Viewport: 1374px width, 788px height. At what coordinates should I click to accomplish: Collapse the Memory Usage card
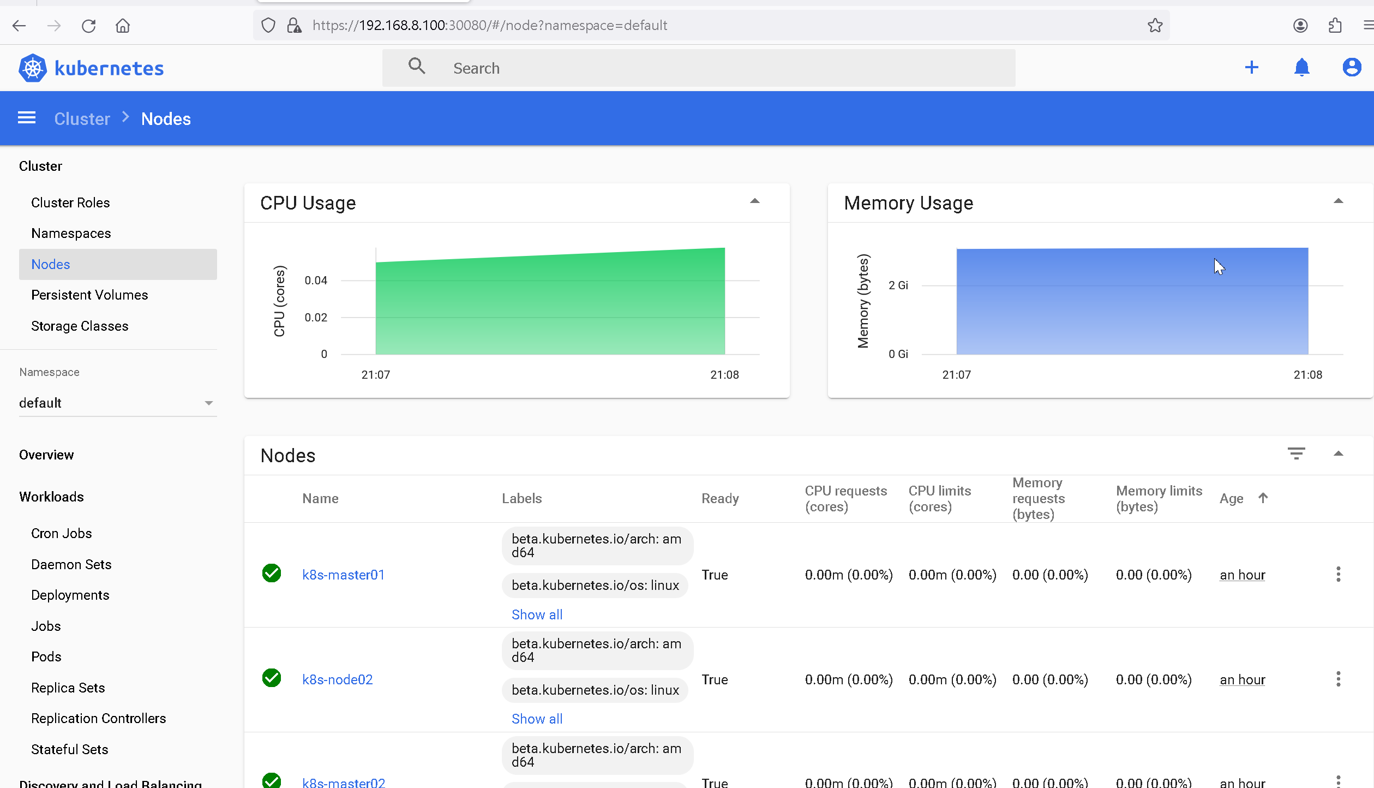point(1337,201)
